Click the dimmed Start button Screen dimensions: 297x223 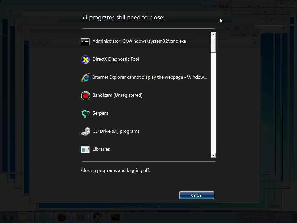[7, 217]
